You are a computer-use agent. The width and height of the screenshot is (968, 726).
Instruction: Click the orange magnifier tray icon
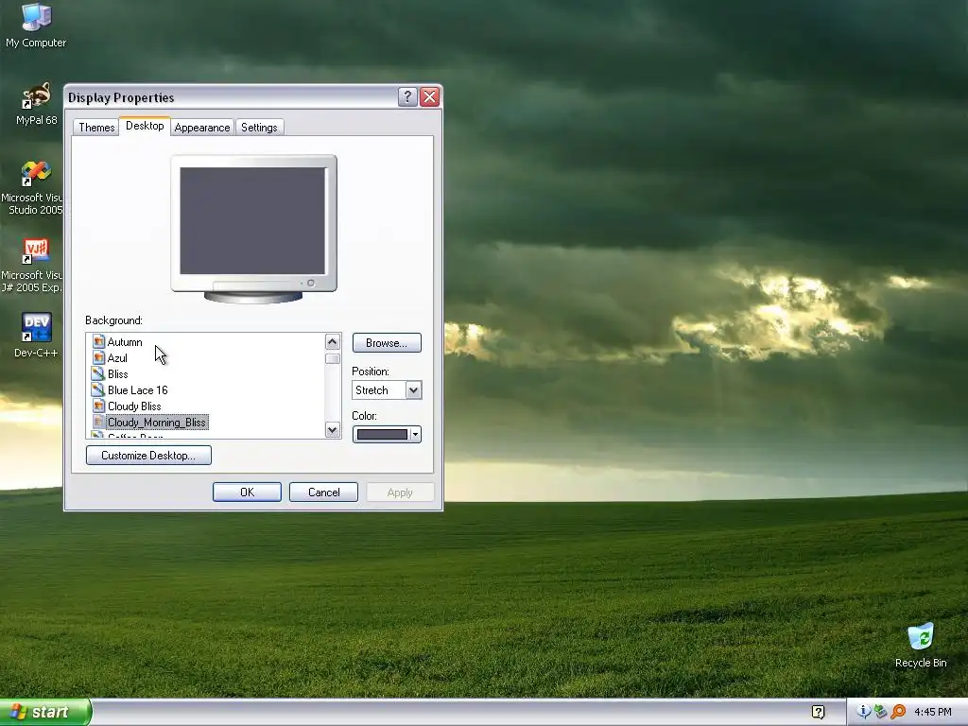[x=898, y=712]
